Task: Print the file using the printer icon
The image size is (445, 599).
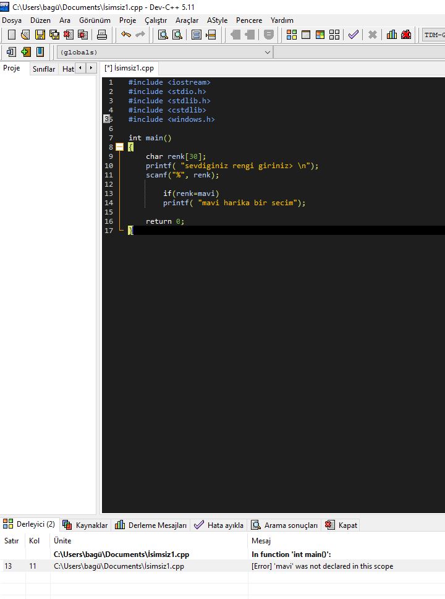Action: pos(102,35)
